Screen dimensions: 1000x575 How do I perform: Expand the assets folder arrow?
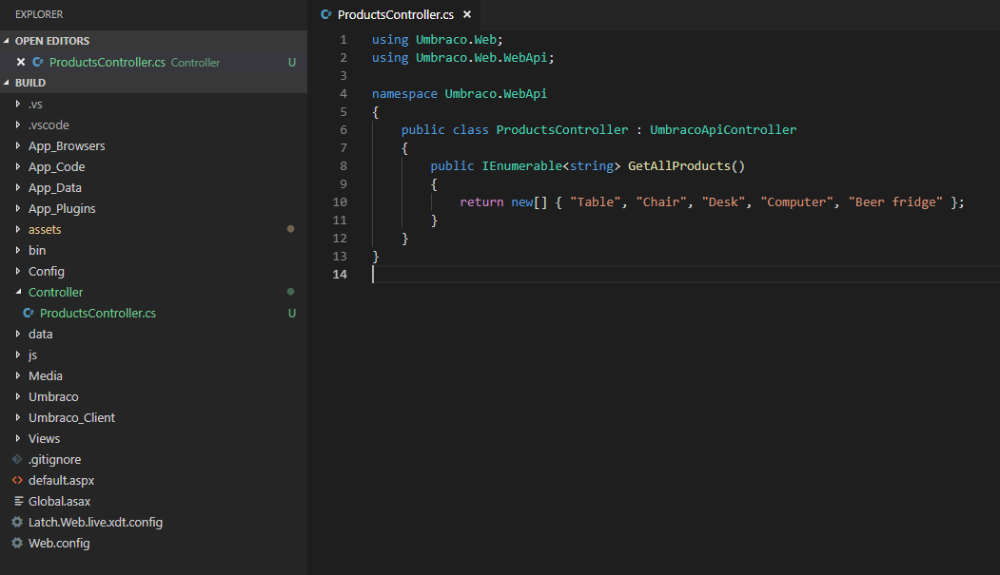pyautogui.click(x=18, y=229)
